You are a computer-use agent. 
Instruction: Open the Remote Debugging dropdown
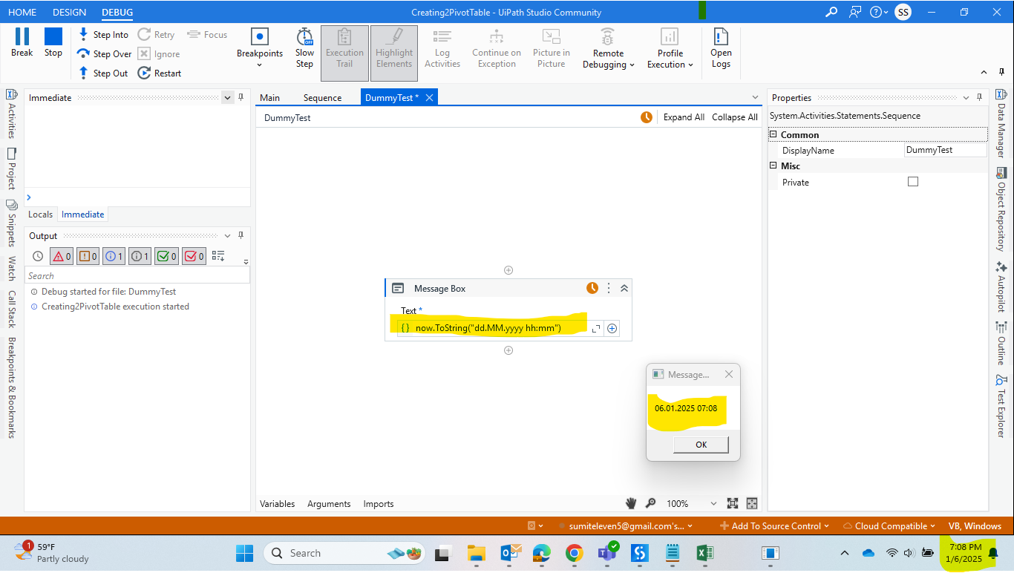click(608, 48)
